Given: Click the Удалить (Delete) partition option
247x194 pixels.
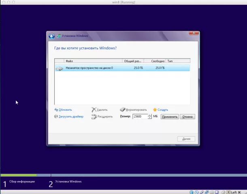Looking at the screenshot, I should tap(102, 110).
